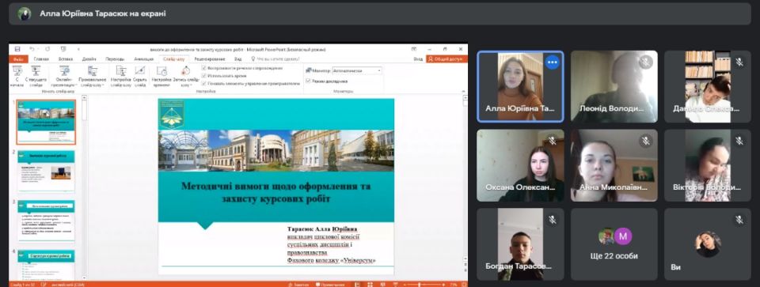760x287 pixels.
Task: Open three-dot options on Алла Юріївна tile
Action: click(x=552, y=62)
